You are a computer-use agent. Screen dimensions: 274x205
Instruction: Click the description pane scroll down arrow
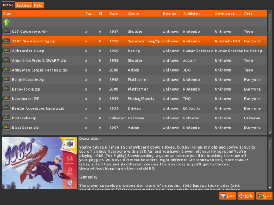click(270, 188)
